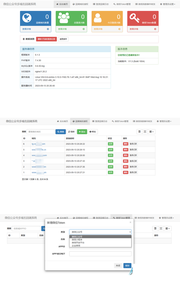Click arrow icon on blue card footer

coord(48,29)
